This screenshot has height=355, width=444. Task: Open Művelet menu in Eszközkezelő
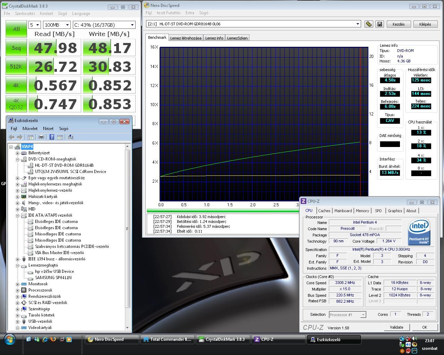pyautogui.click(x=30, y=128)
